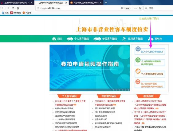Click the browser forward arrow
The image size is (173, 131).
click(x=8, y=8)
